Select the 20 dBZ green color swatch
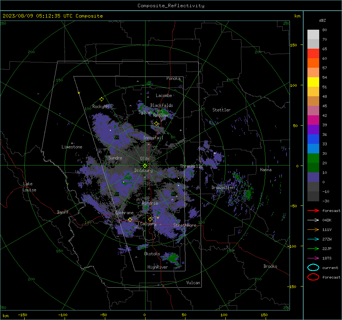 point(313,158)
